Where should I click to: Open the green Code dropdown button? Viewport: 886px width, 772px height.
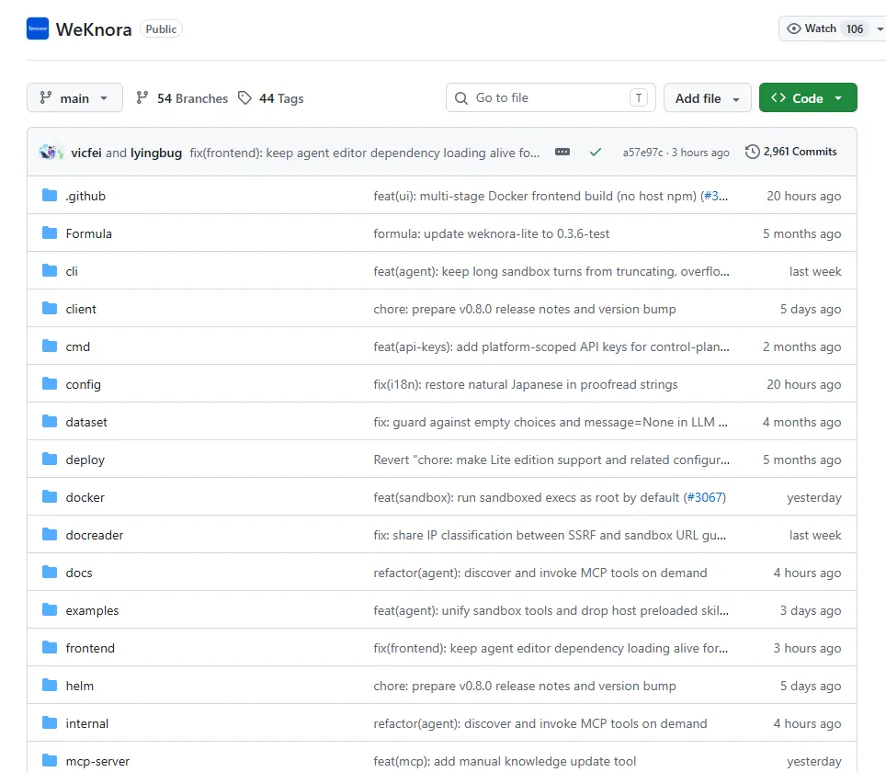point(808,97)
